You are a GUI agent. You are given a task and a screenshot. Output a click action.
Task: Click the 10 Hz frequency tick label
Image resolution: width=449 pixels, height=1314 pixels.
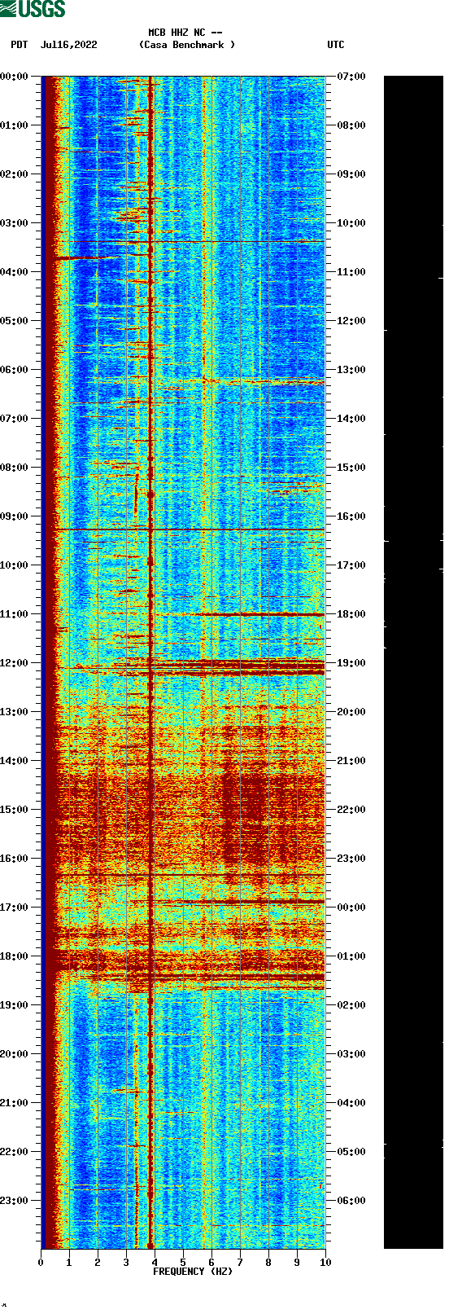click(x=325, y=1263)
